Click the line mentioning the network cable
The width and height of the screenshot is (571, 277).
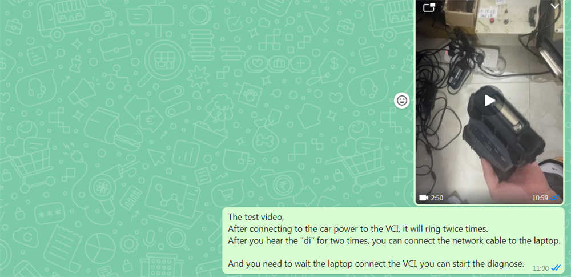pyautogui.click(x=394, y=240)
